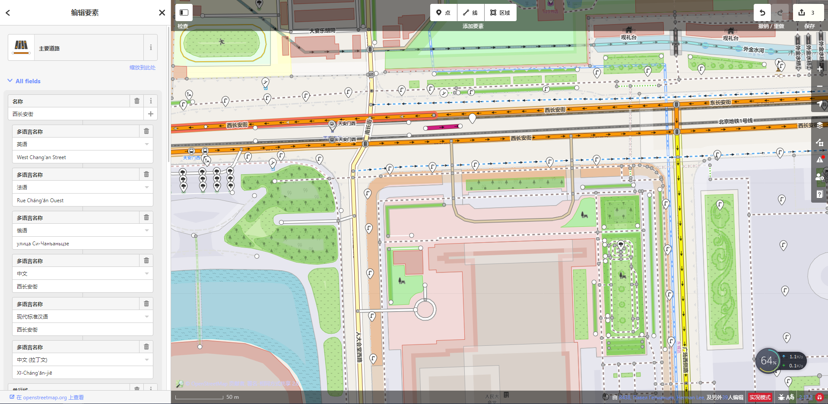The width and height of the screenshot is (828, 404).
Task: View on openstreetmap.org link
Action: [x=47, y=398]
